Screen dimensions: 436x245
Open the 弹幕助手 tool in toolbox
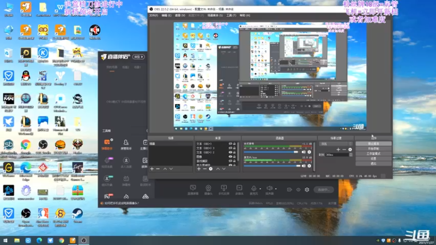(107, 144)
